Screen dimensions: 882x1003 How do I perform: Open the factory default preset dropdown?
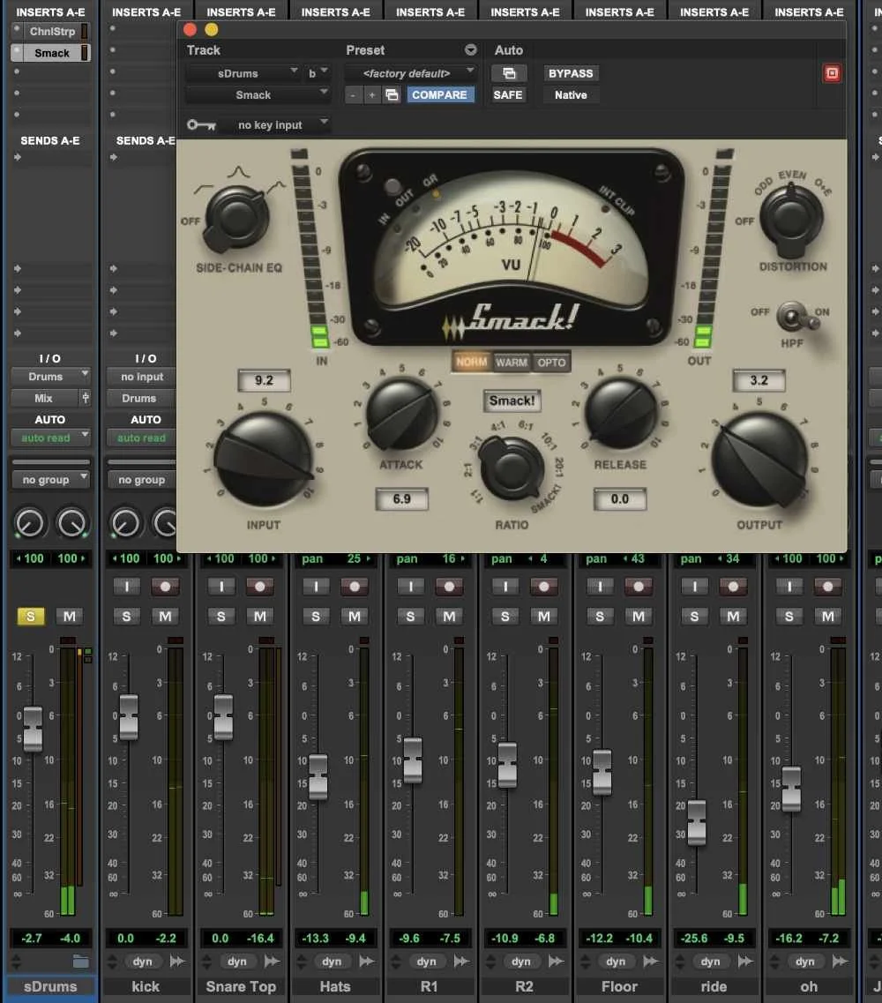tap(410, 73)
